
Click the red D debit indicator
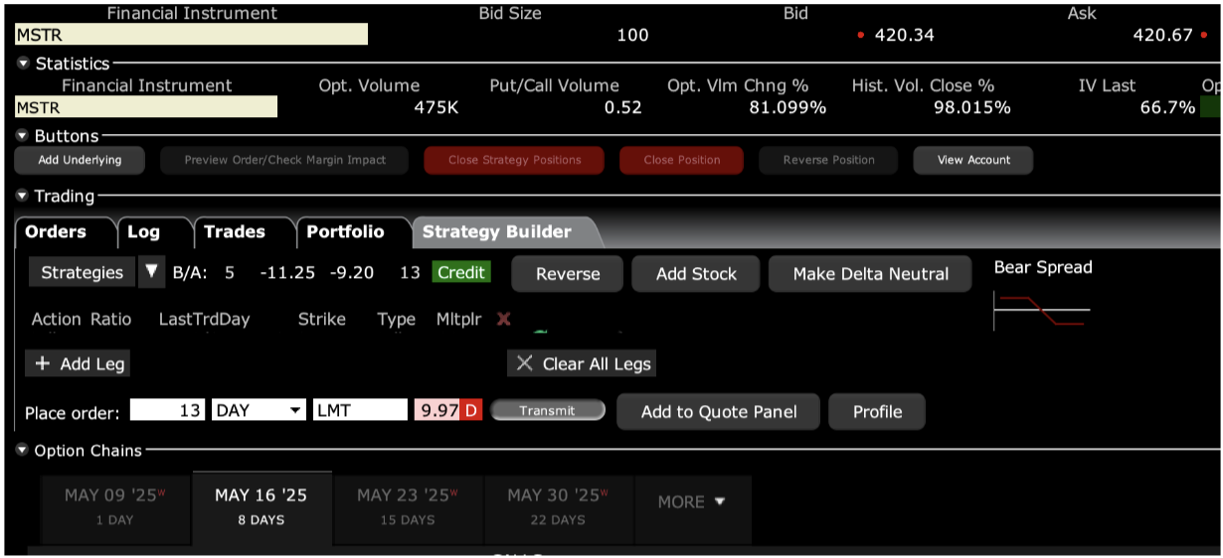(x=471, y=410)
